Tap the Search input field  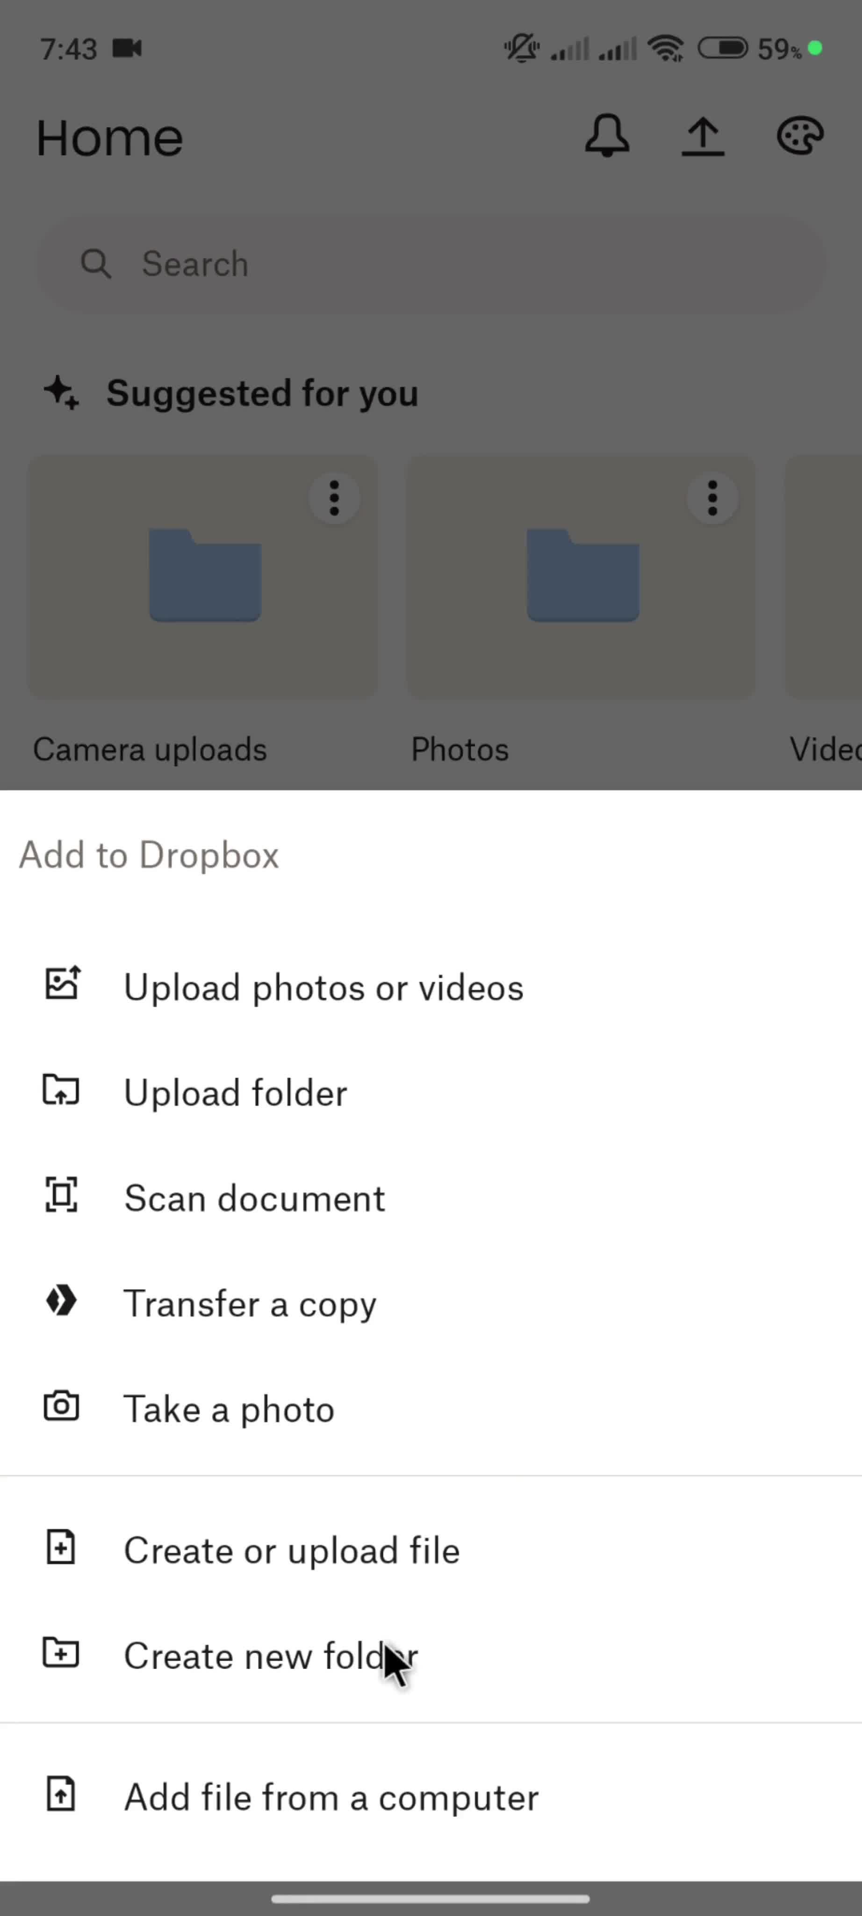(431, 264)
